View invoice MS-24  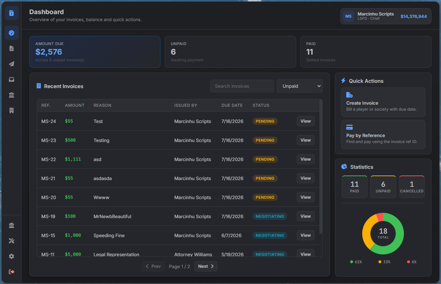306,121
